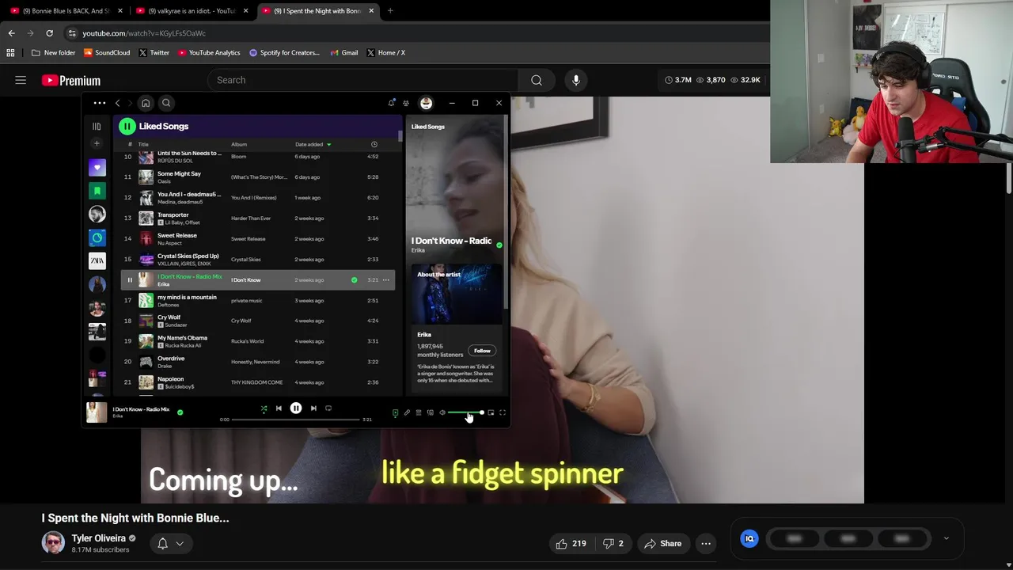Open SoundCloud bookmark
Screen dimensions: 1013x570
[107, 53]
